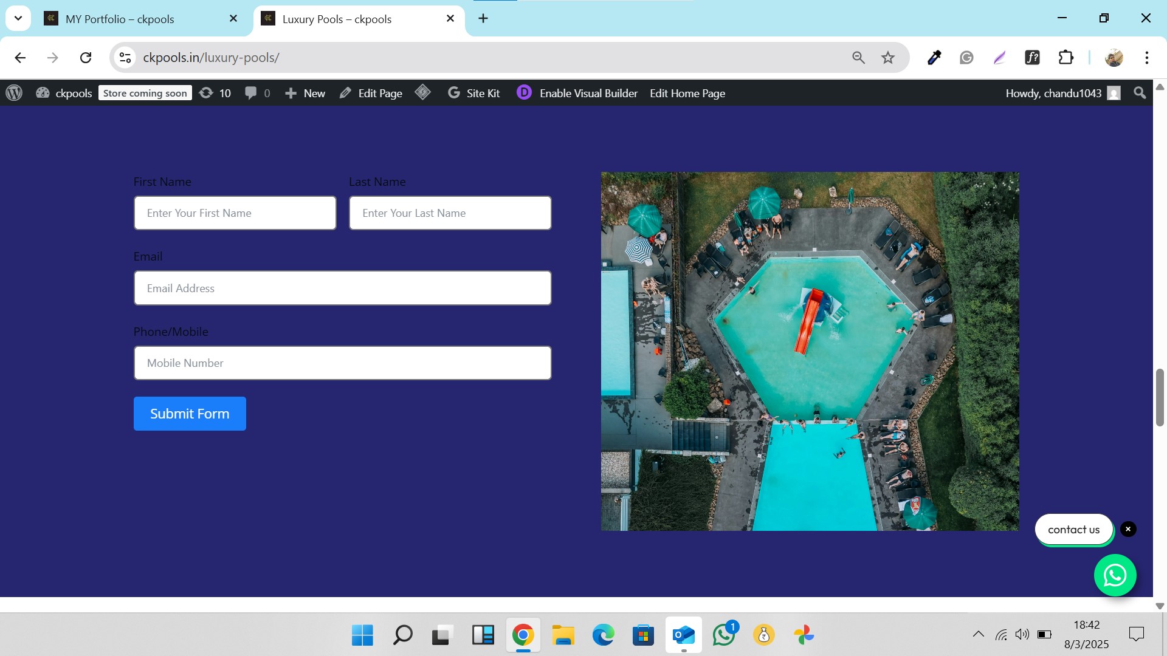Click the Submit Form button

[x=190, y=414]
